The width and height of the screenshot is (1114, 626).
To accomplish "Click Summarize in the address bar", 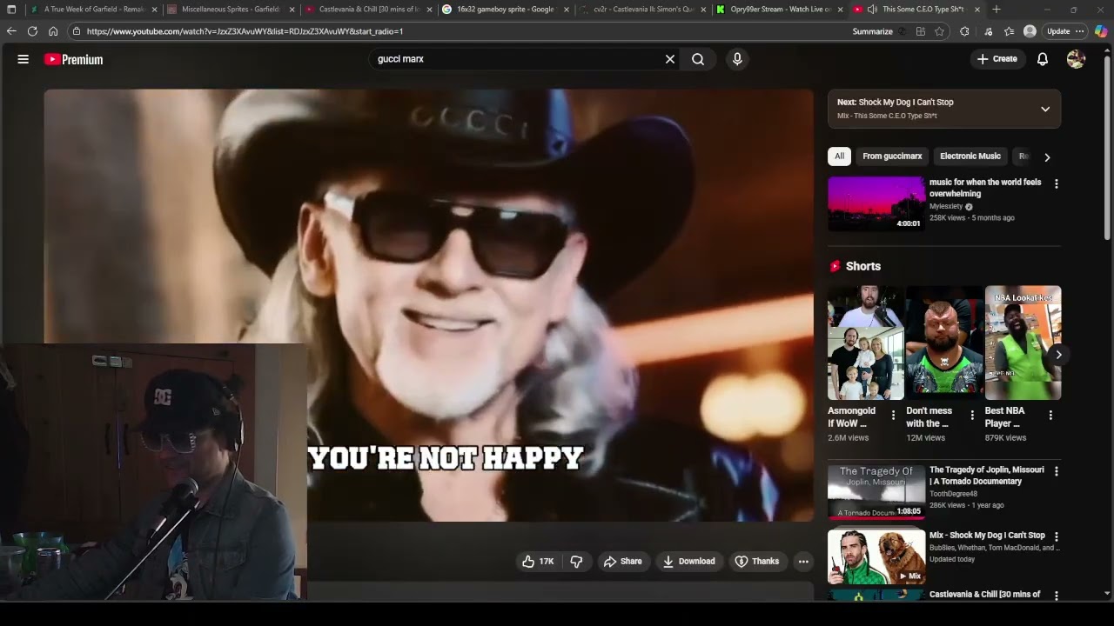I will [873, 31].
